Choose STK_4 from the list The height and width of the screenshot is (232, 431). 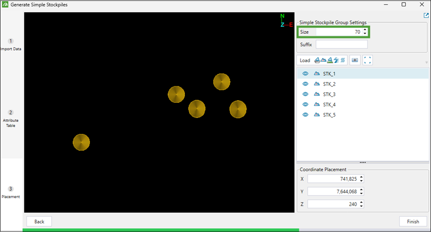(363, 104)
